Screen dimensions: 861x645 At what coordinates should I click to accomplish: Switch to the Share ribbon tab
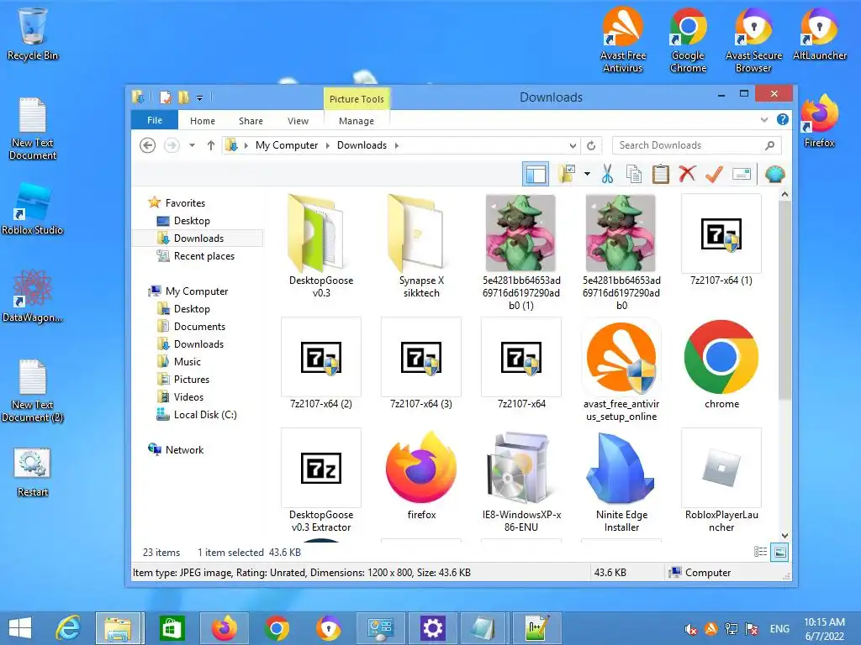coord(251,121)
